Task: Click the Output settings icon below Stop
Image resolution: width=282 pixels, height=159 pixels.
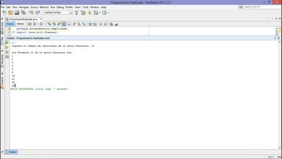Action: click(7, 57)
